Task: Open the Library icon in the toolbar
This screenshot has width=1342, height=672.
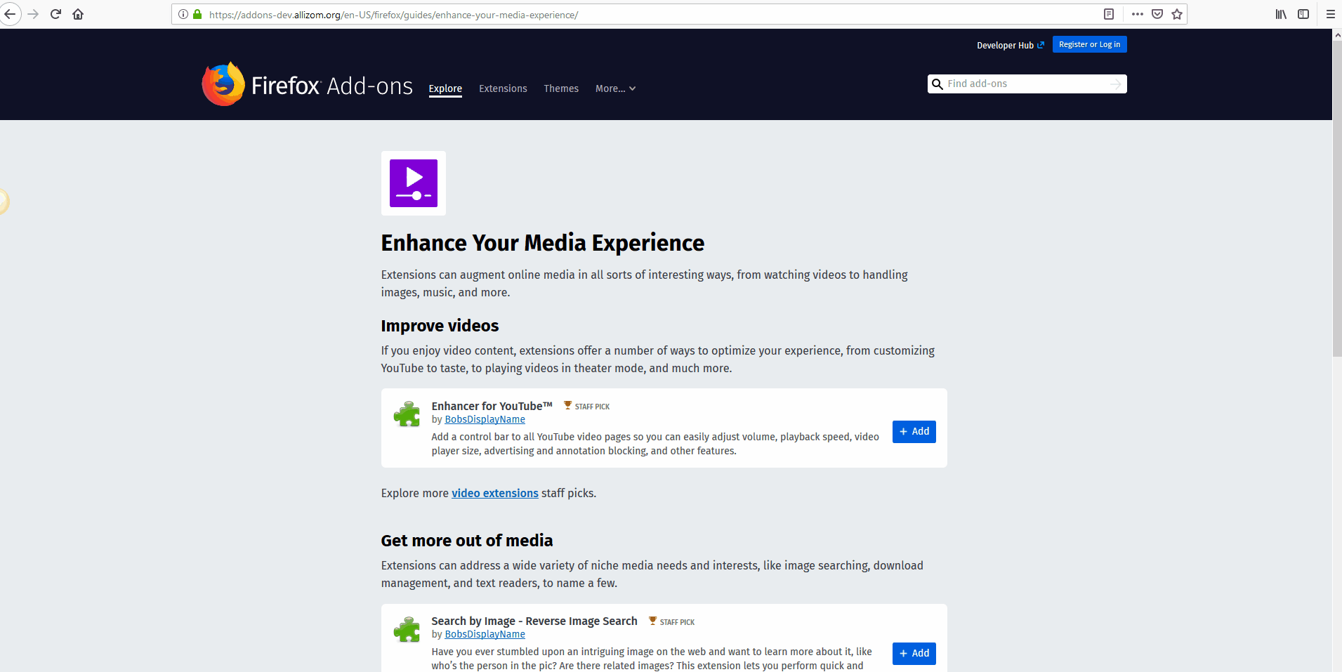Action: (1279, 14)
